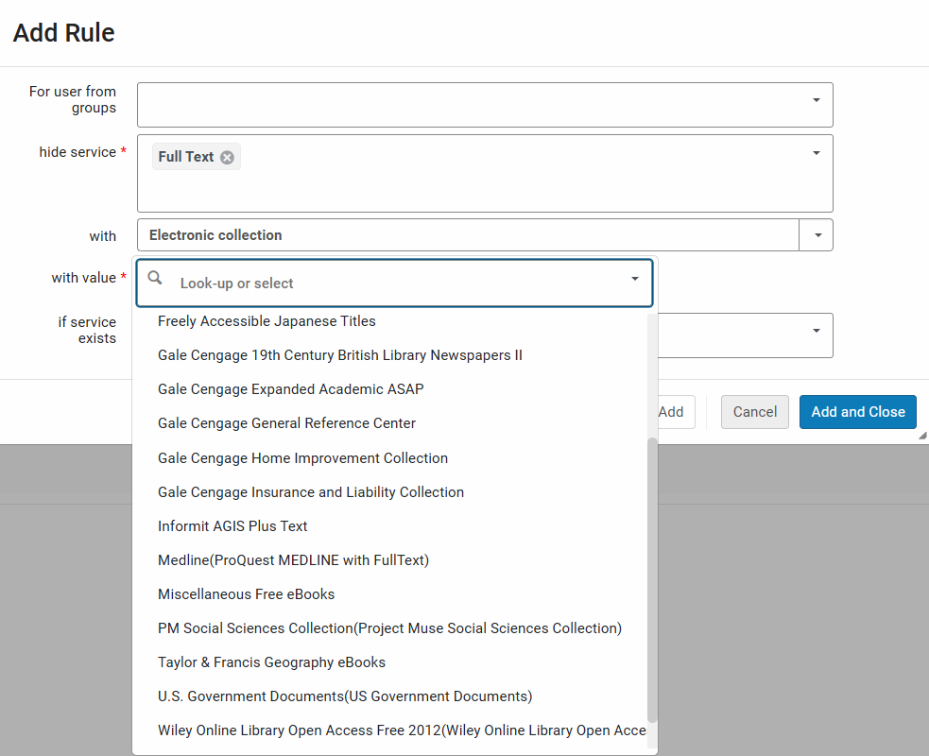Pick PM Social Sciences Collection option

[x=390, y=628]
